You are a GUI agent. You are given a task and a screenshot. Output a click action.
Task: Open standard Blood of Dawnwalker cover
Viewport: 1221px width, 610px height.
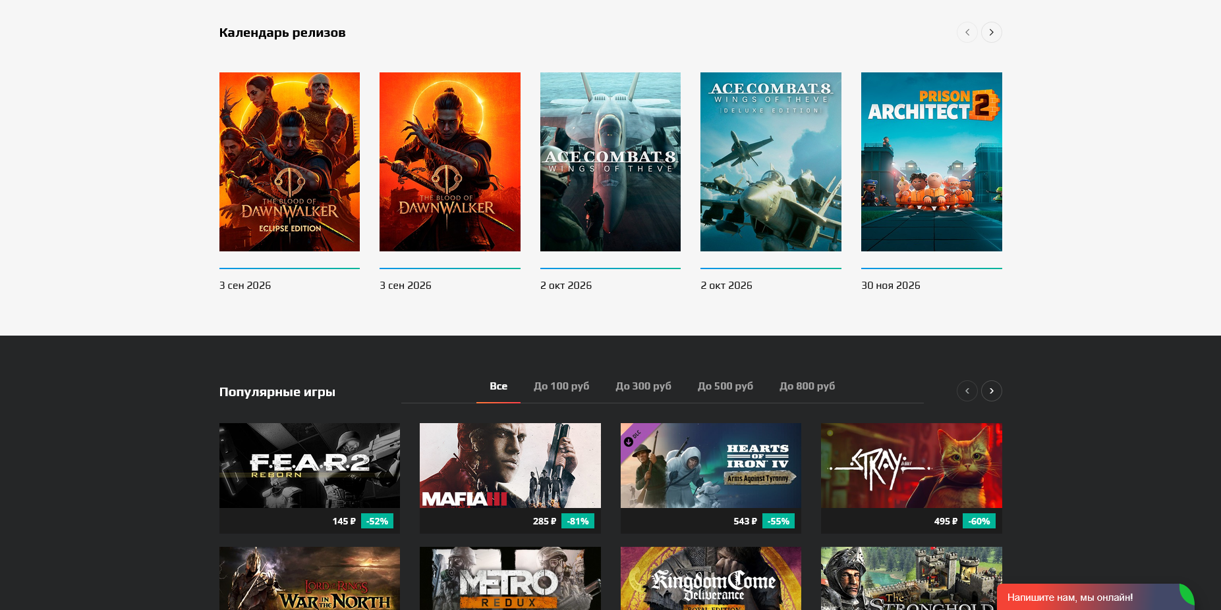pyautogui.click(x=450, y=162)
